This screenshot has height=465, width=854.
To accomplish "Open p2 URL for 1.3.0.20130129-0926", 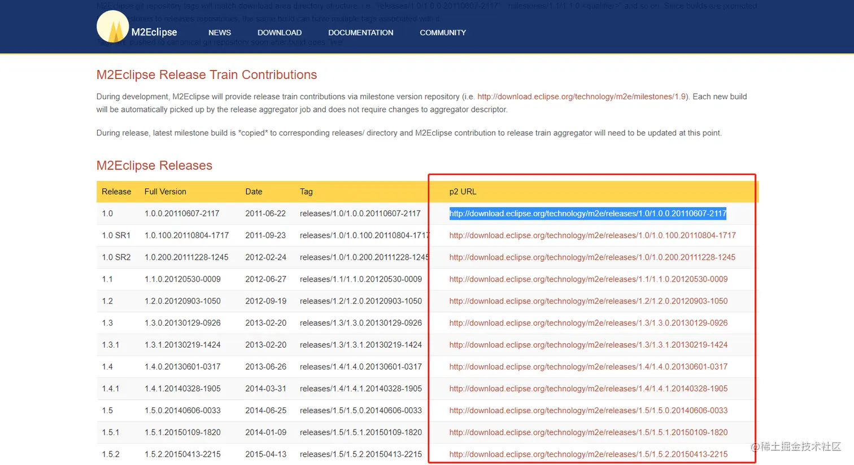I will [x=589, y=323].
